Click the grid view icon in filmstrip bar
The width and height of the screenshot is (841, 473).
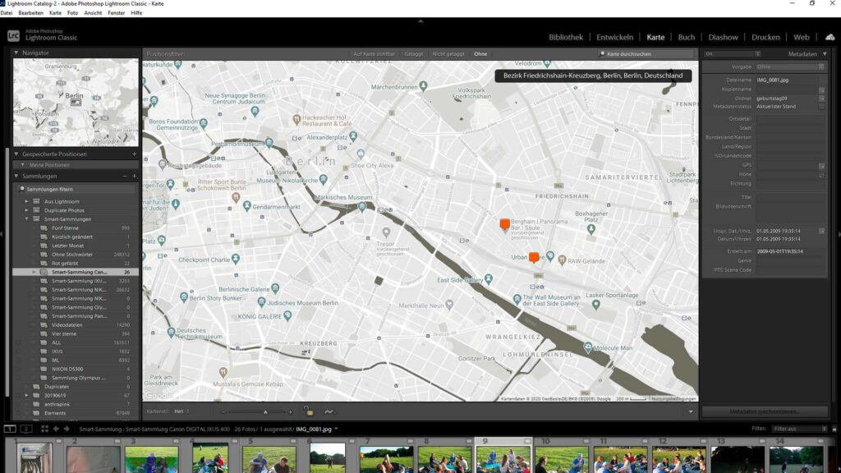click(x=44, y=429)
